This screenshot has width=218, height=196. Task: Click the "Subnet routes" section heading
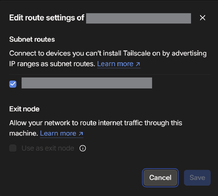(32, 39)
